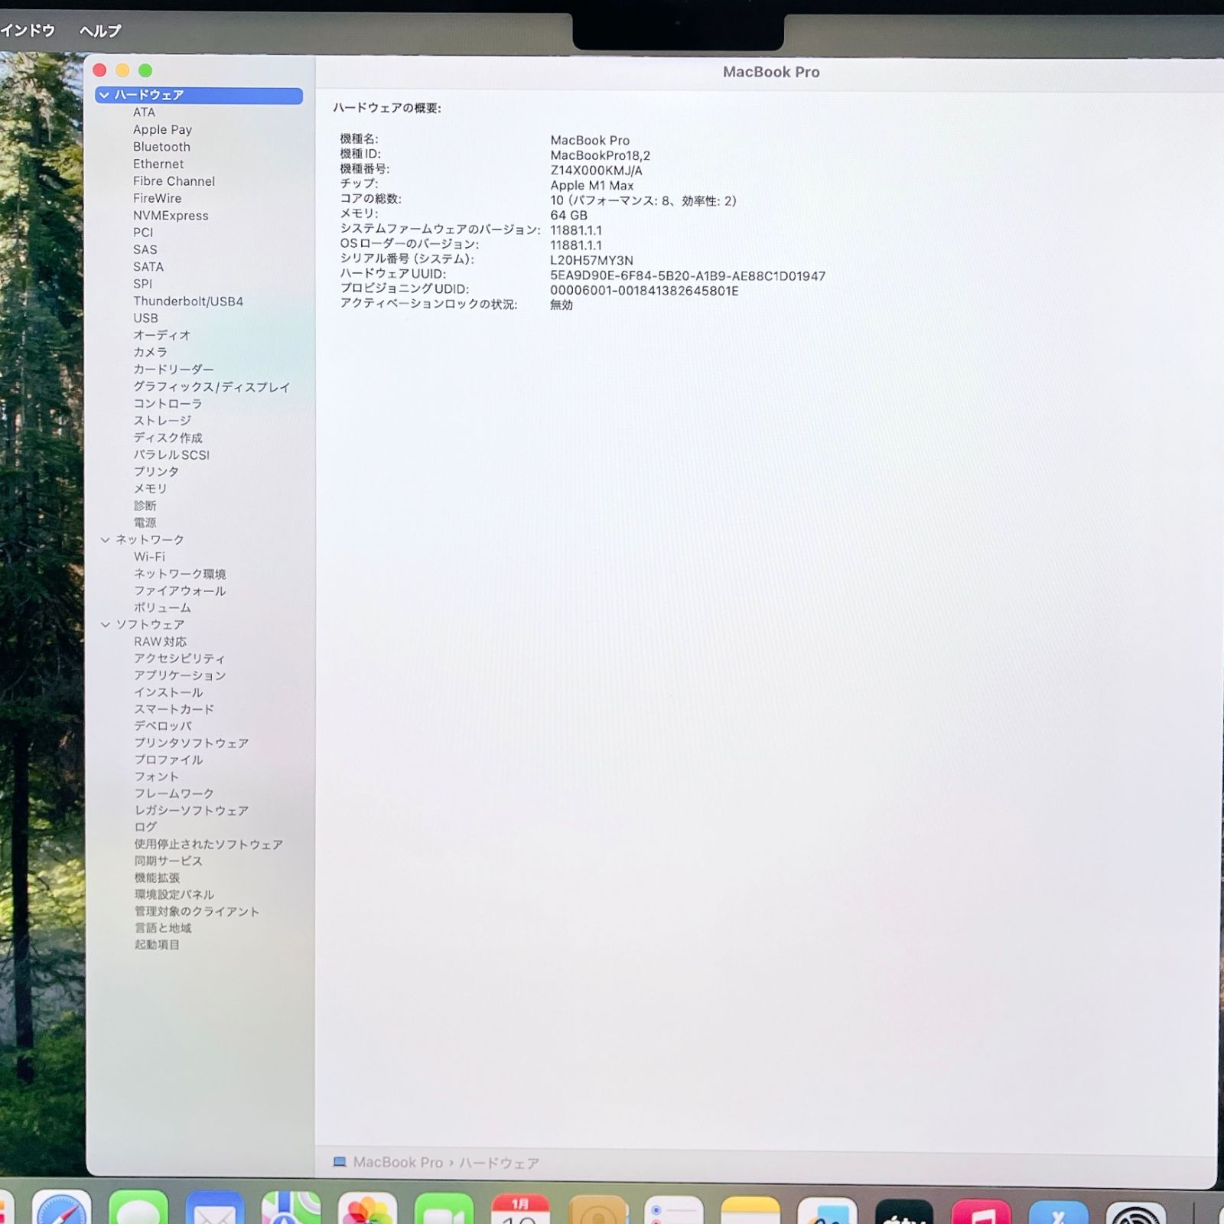This screenshot has height=1224, width=1224.
Task: Open System Settings from the Dock
Action: (1136, 1212)
